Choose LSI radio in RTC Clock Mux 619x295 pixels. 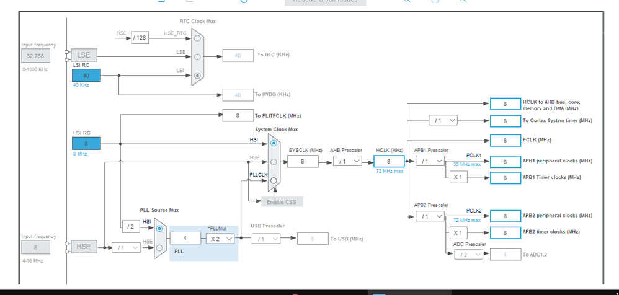pyautogui.click(x=197, y=76)
